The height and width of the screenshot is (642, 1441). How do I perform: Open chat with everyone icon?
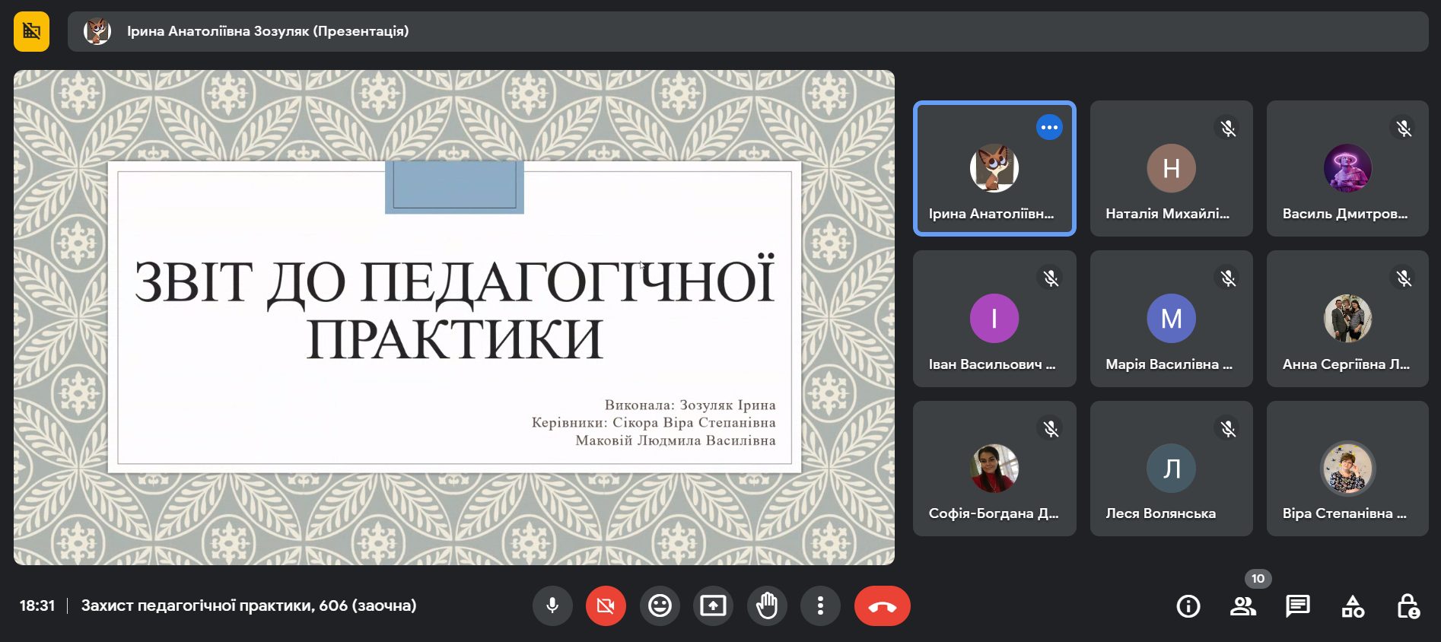click(1298, 606)
